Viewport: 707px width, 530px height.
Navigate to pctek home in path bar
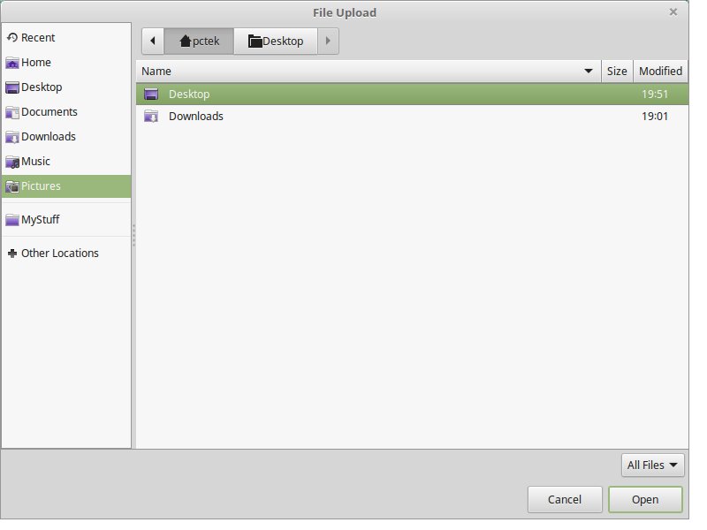pos(199,41)
